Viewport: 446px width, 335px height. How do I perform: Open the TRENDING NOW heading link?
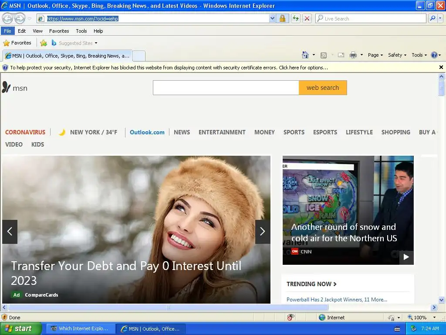pos(311,284)
